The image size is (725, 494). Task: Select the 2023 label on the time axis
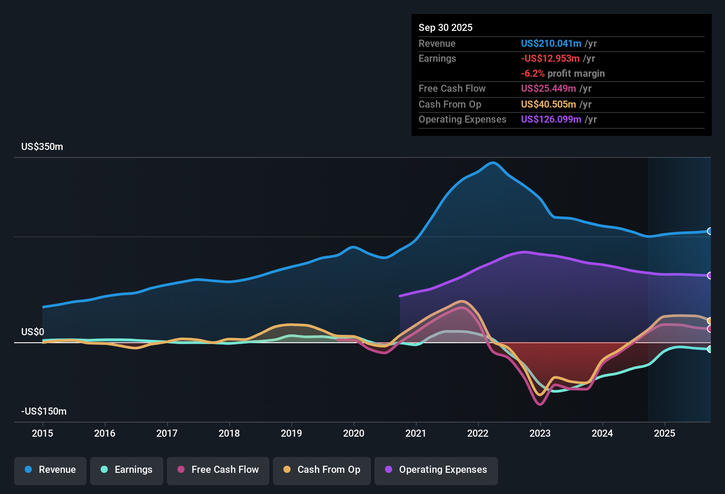[x=540, y=434]
